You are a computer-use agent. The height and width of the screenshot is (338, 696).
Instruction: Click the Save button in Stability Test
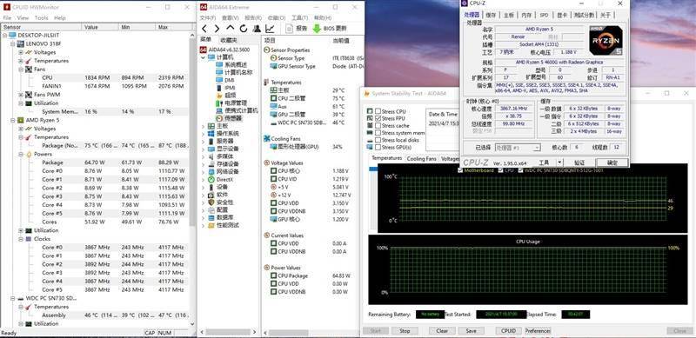pyautogui.click(x=471, y=330)
